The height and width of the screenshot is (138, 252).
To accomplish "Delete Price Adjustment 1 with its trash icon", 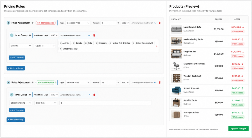I will [x=160, y=23].
